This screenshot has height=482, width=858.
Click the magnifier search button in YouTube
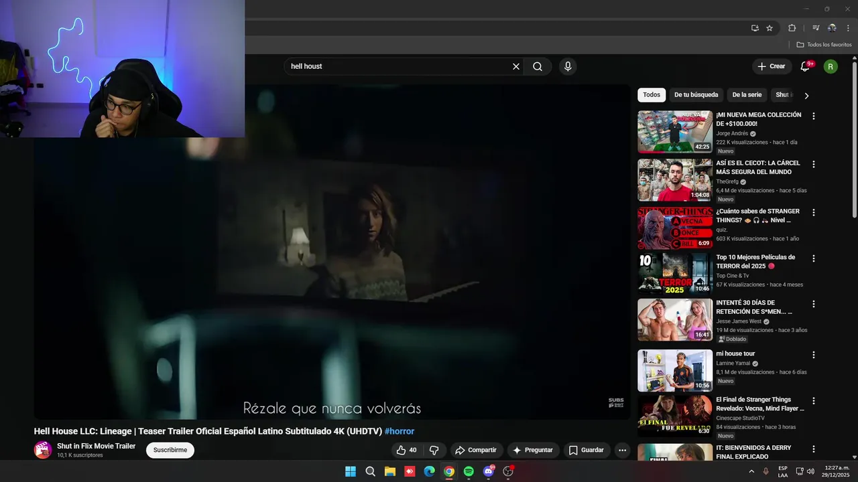[x=538, y=66]
